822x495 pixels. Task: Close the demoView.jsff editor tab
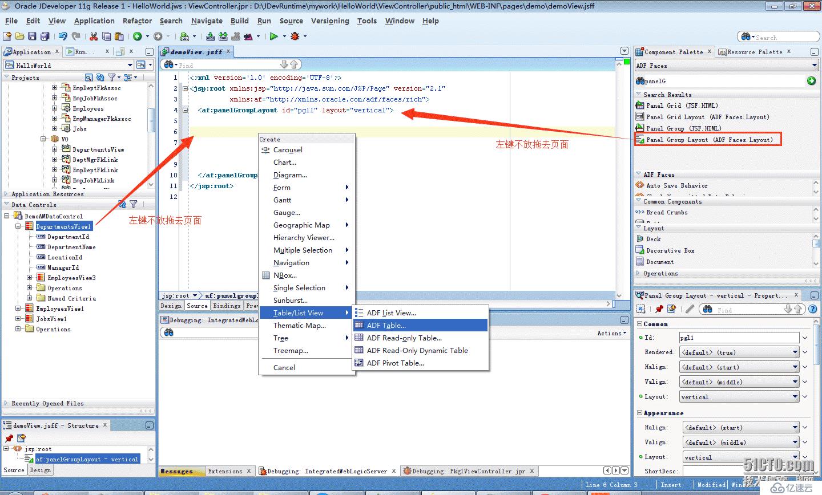point(228,51)
